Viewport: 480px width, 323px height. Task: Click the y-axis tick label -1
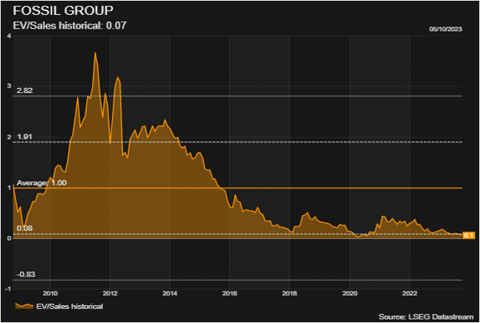(8, 289)
